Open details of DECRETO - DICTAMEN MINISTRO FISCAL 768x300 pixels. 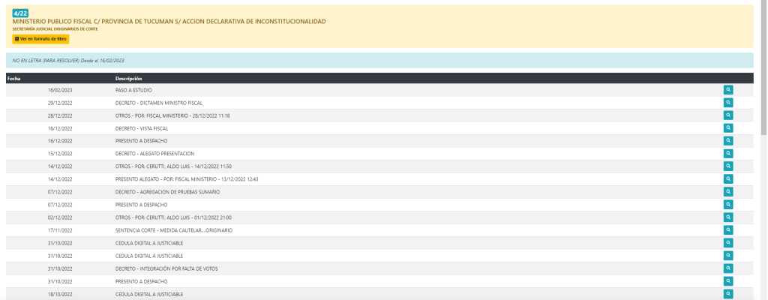coord(728,103)
